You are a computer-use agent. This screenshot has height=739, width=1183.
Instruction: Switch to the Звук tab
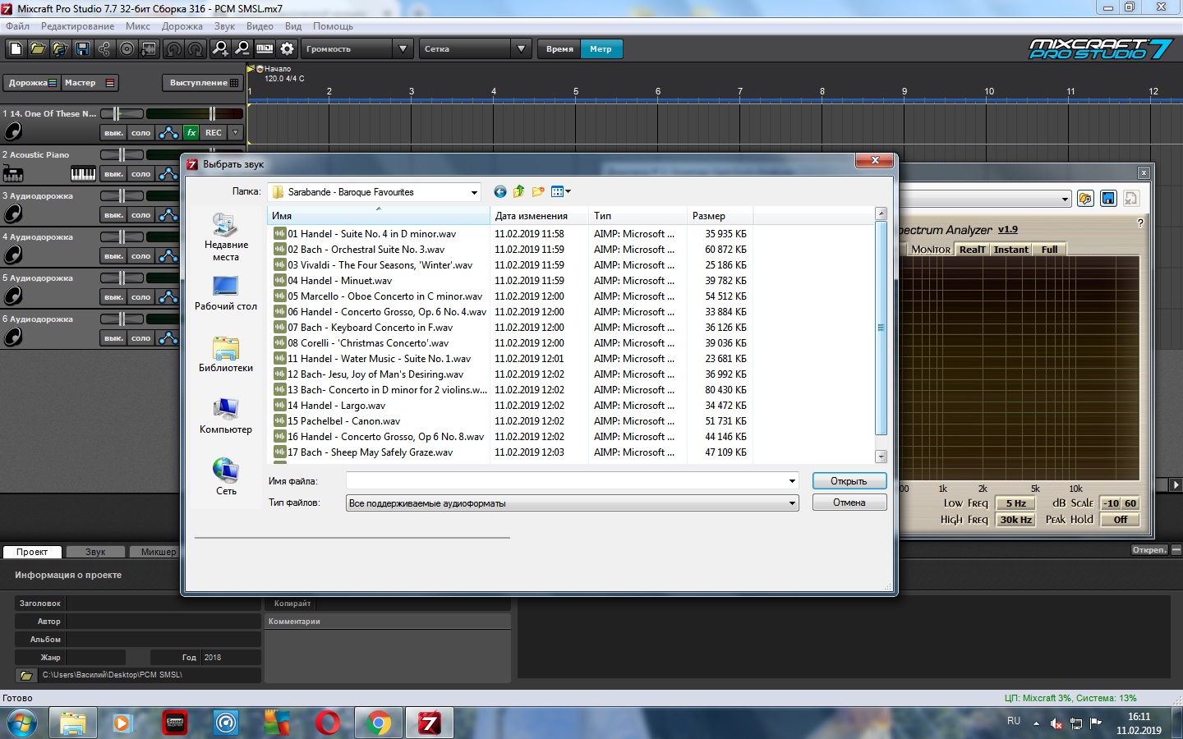95,552
